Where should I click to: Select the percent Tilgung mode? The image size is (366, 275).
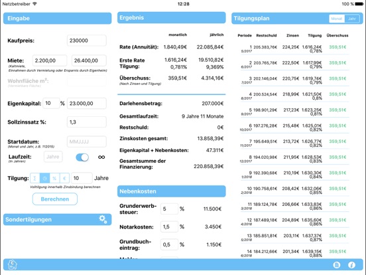tap(54, 178)
